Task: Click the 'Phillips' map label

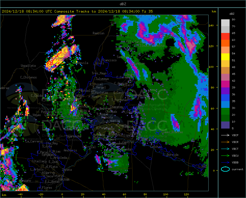Action: (x=124, y=135)
